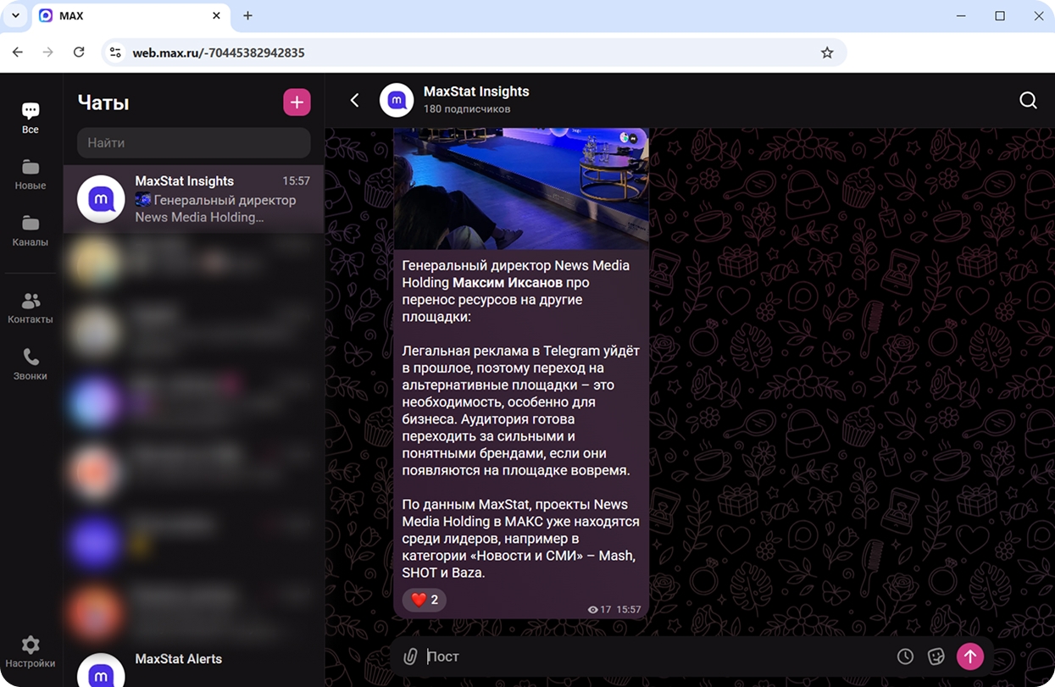Reload the page with browser refresh
The height and width of the screenshot is (687, 1055).
(79, 53)
